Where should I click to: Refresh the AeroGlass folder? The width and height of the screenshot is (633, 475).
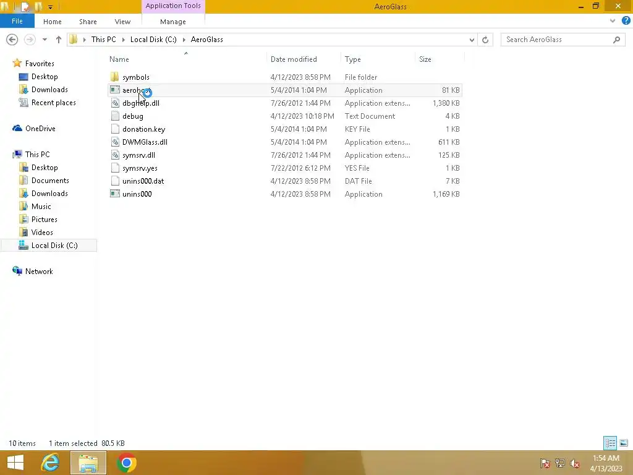485,40
